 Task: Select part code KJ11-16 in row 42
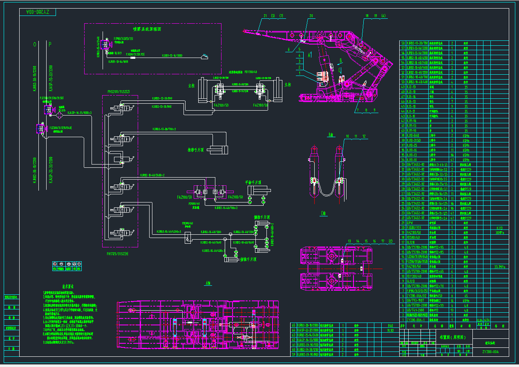412,121
